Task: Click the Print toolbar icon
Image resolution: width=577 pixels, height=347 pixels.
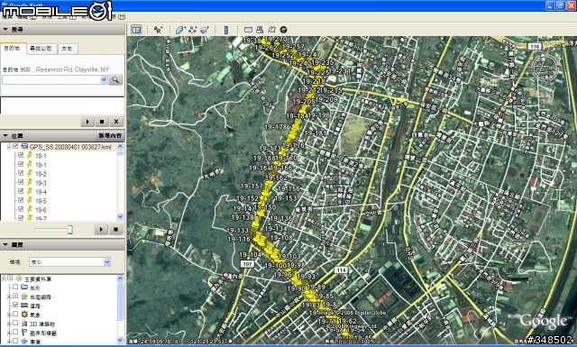Action: (260, 30)
